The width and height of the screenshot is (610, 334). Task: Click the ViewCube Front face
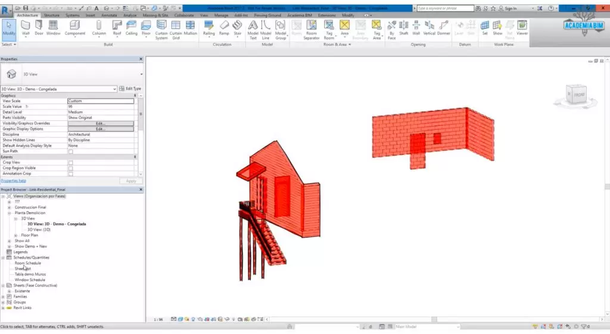(578, 95)
